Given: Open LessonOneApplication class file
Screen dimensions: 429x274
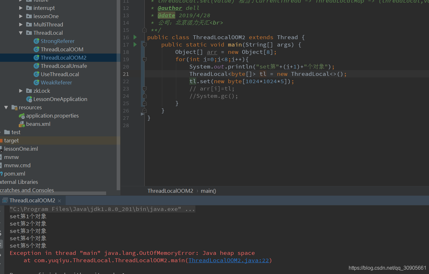Looking at the screenshot, I should [60, 99].
